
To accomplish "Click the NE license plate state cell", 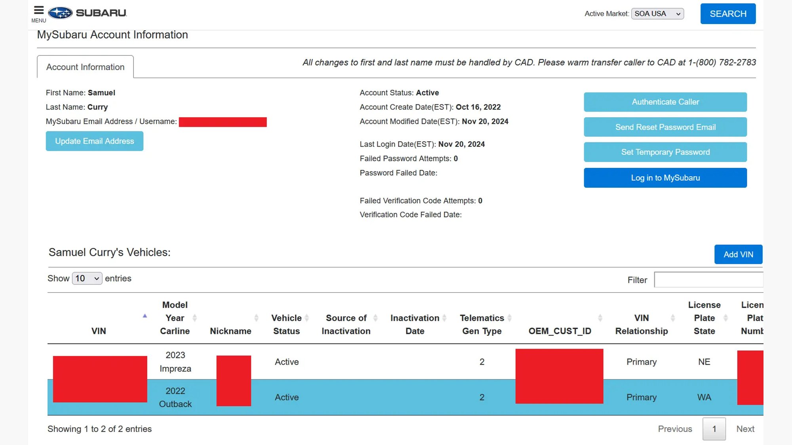I will [x=704, y=362].
